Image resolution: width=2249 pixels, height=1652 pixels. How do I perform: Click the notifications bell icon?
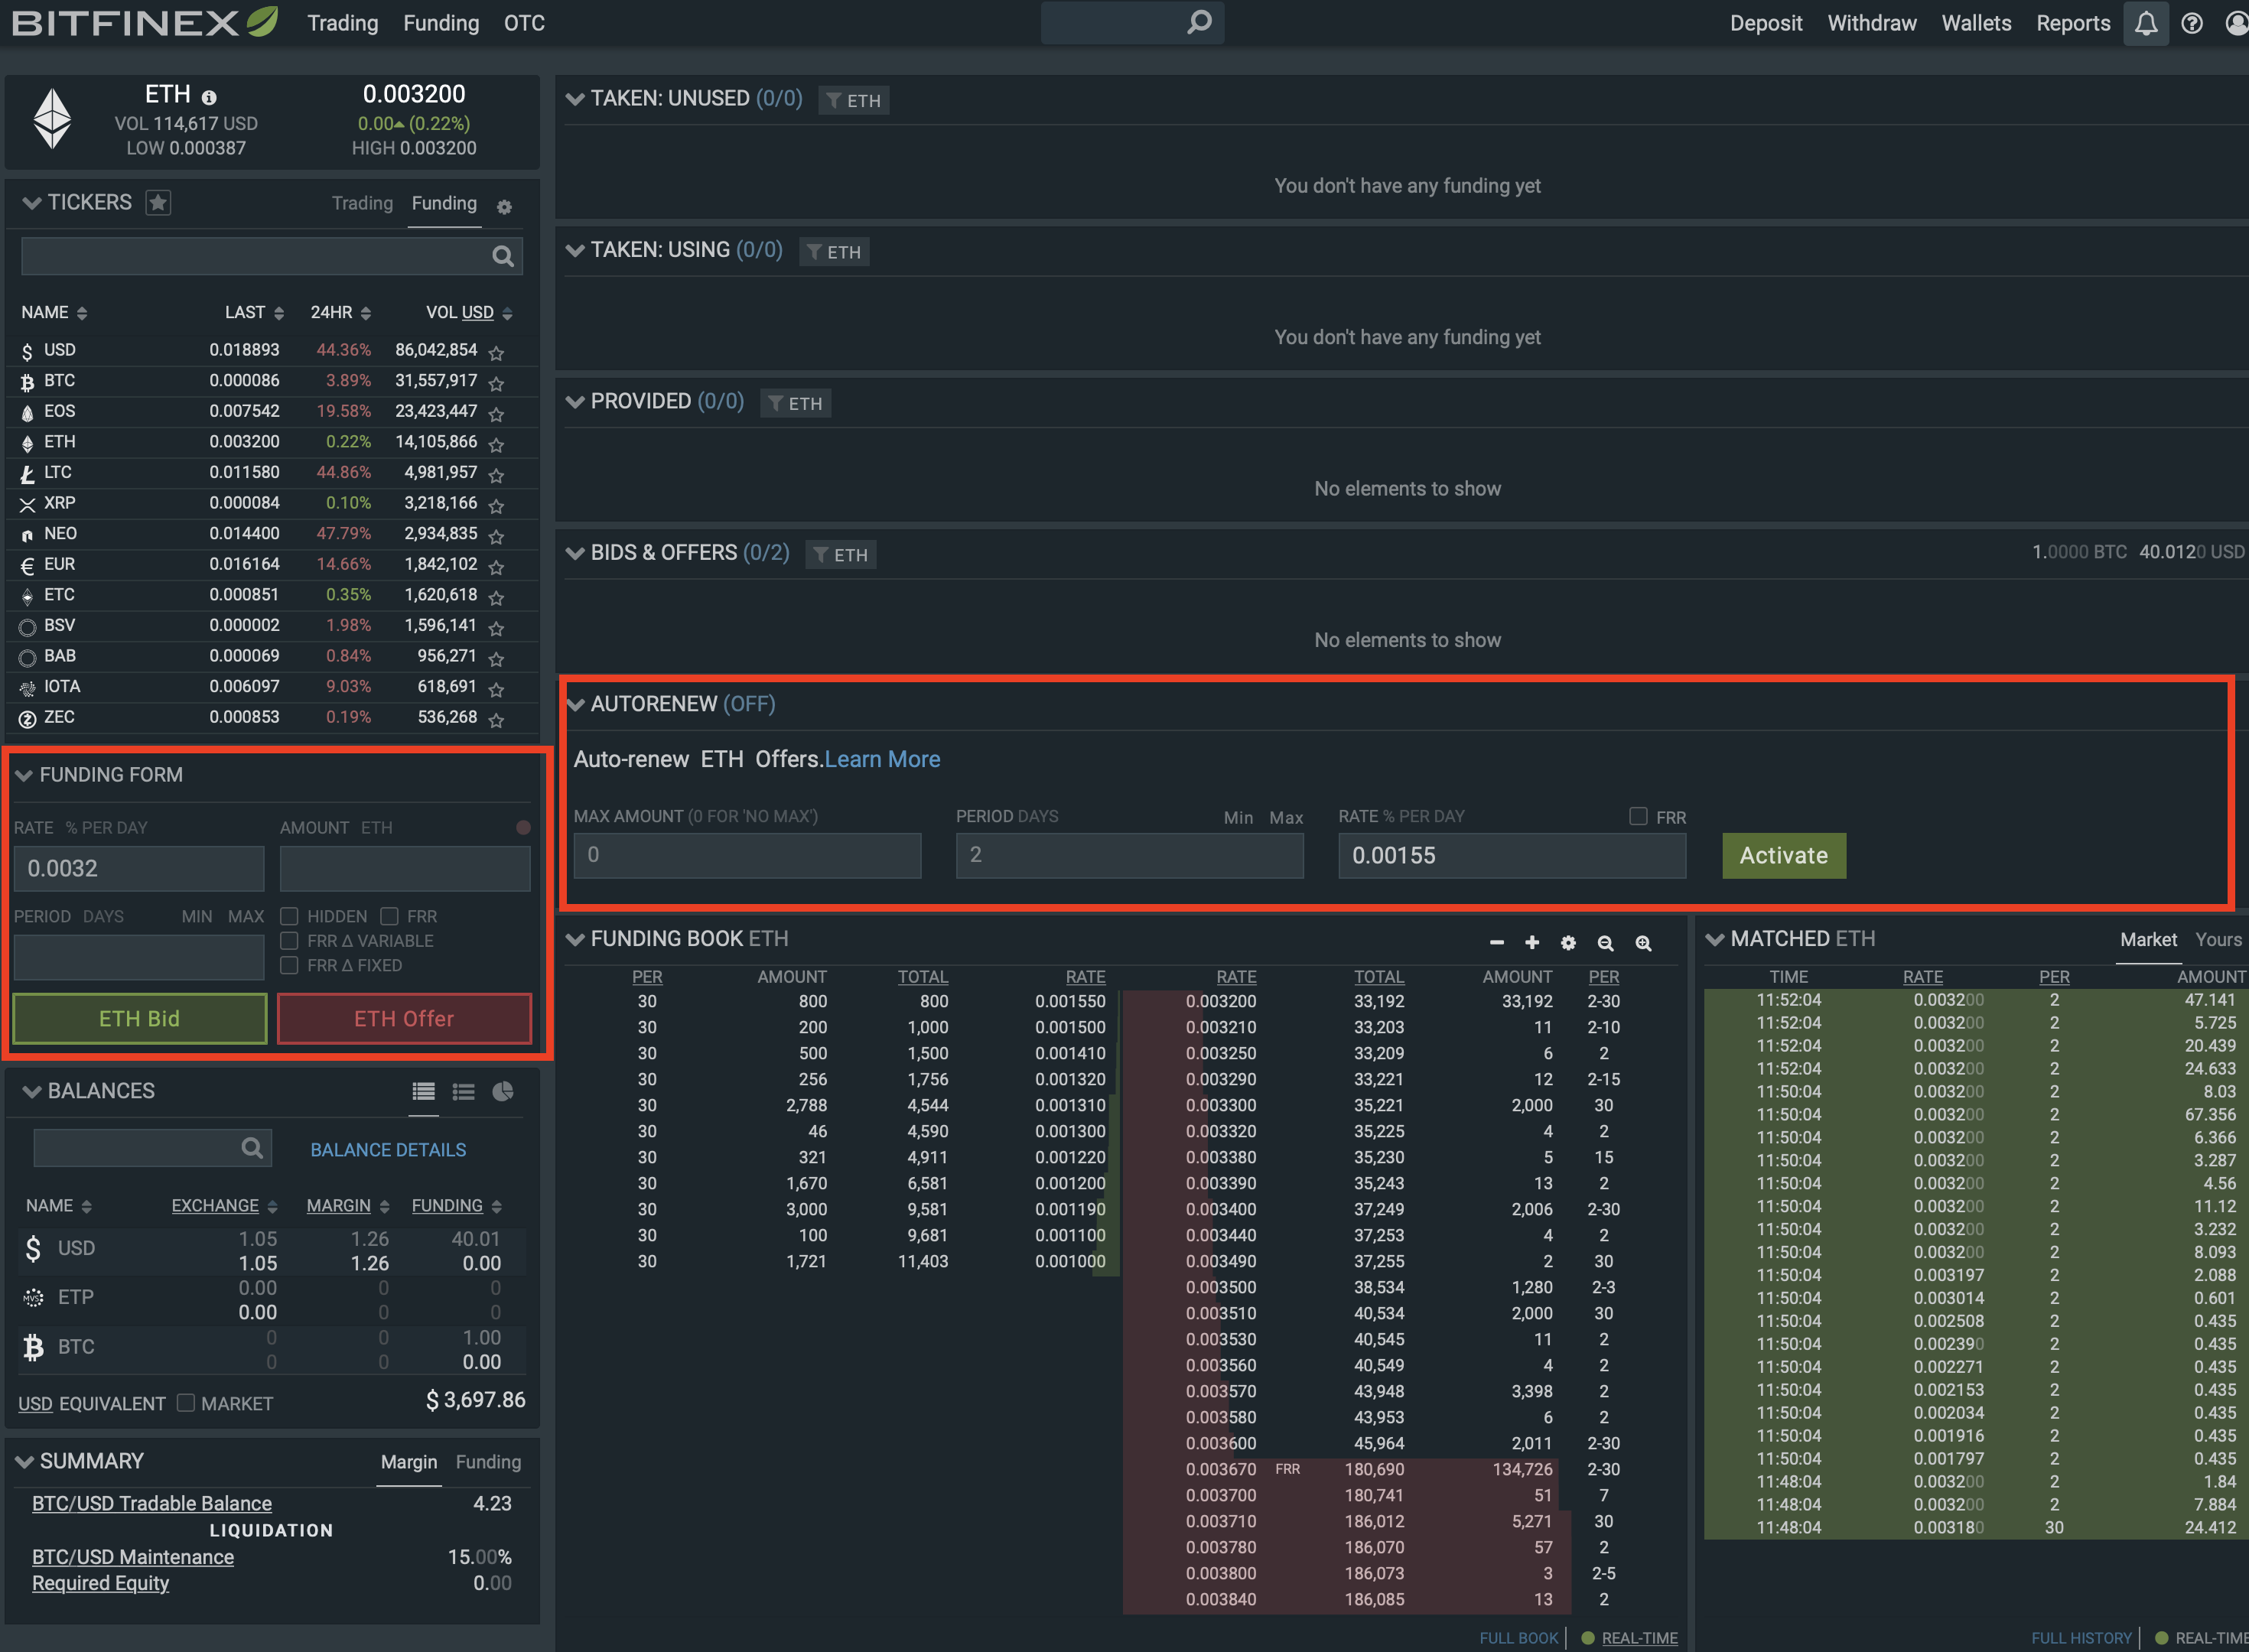coord(2145,23)
